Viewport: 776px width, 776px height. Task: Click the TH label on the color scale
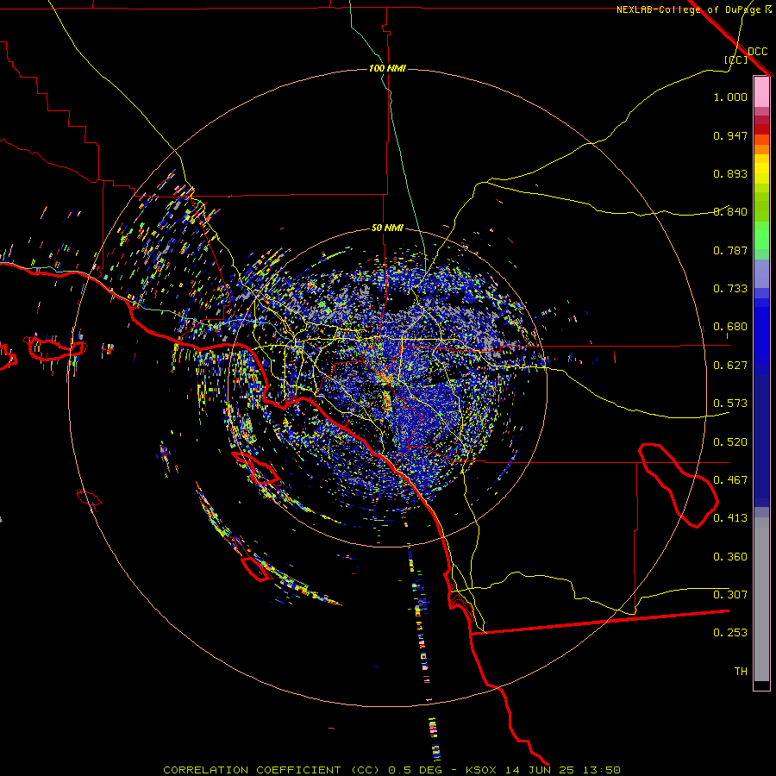(741, 672)
